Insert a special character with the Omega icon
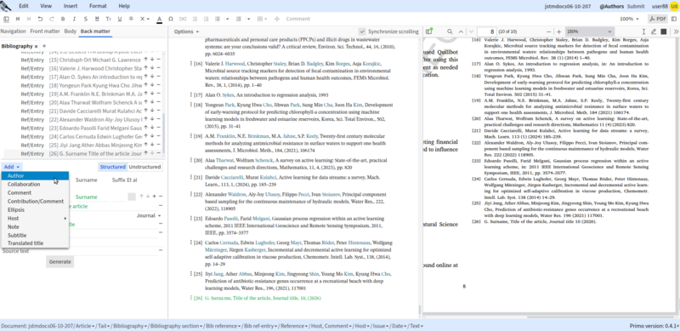The height and width of the screenshot is (331, 680). [x=171, y=19]
